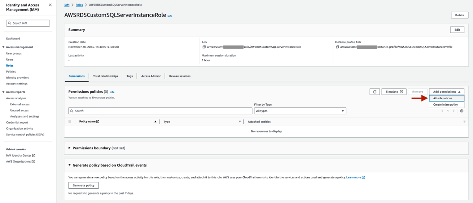Go to the Users page

click(x=10, y=59)
